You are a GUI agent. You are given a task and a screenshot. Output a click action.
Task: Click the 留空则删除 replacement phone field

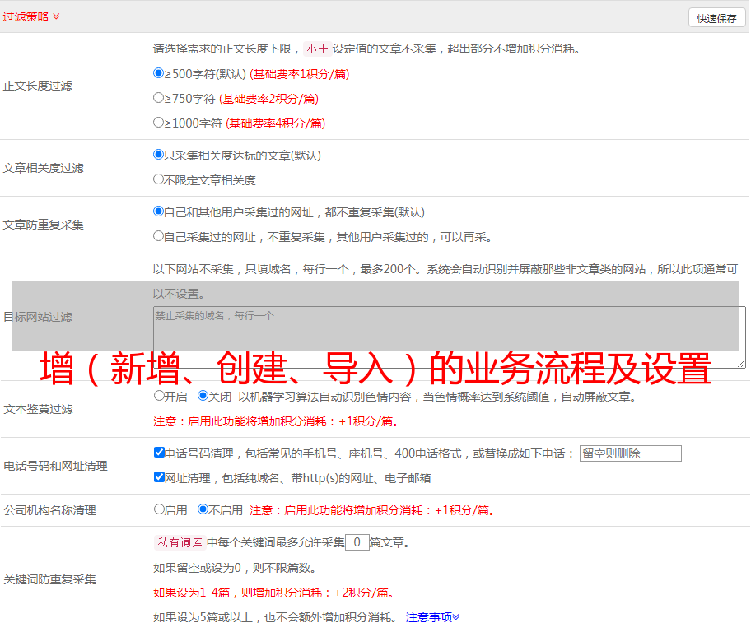coord(630,453)
